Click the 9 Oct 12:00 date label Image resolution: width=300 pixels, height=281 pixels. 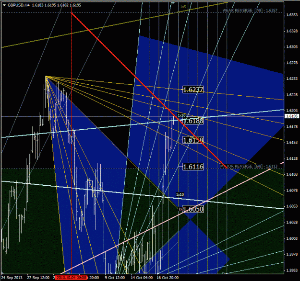[115, 278]
